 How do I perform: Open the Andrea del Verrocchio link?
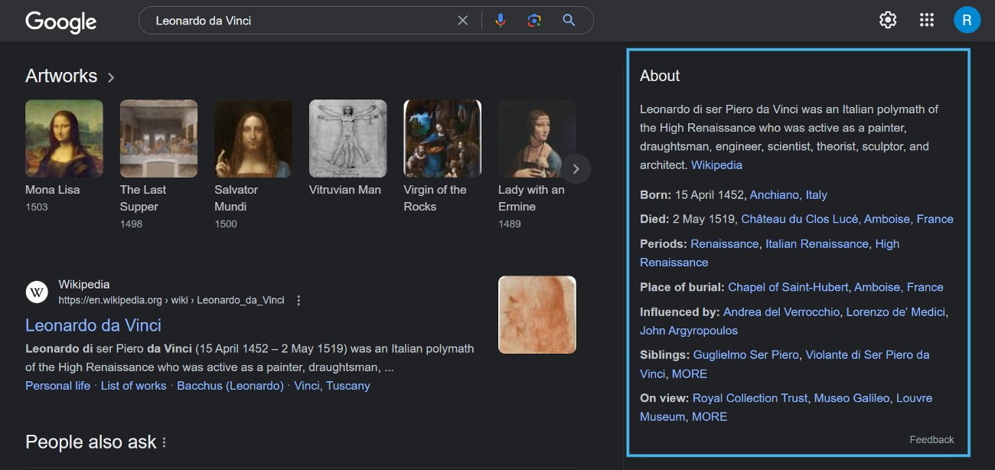tap(781, 312)
